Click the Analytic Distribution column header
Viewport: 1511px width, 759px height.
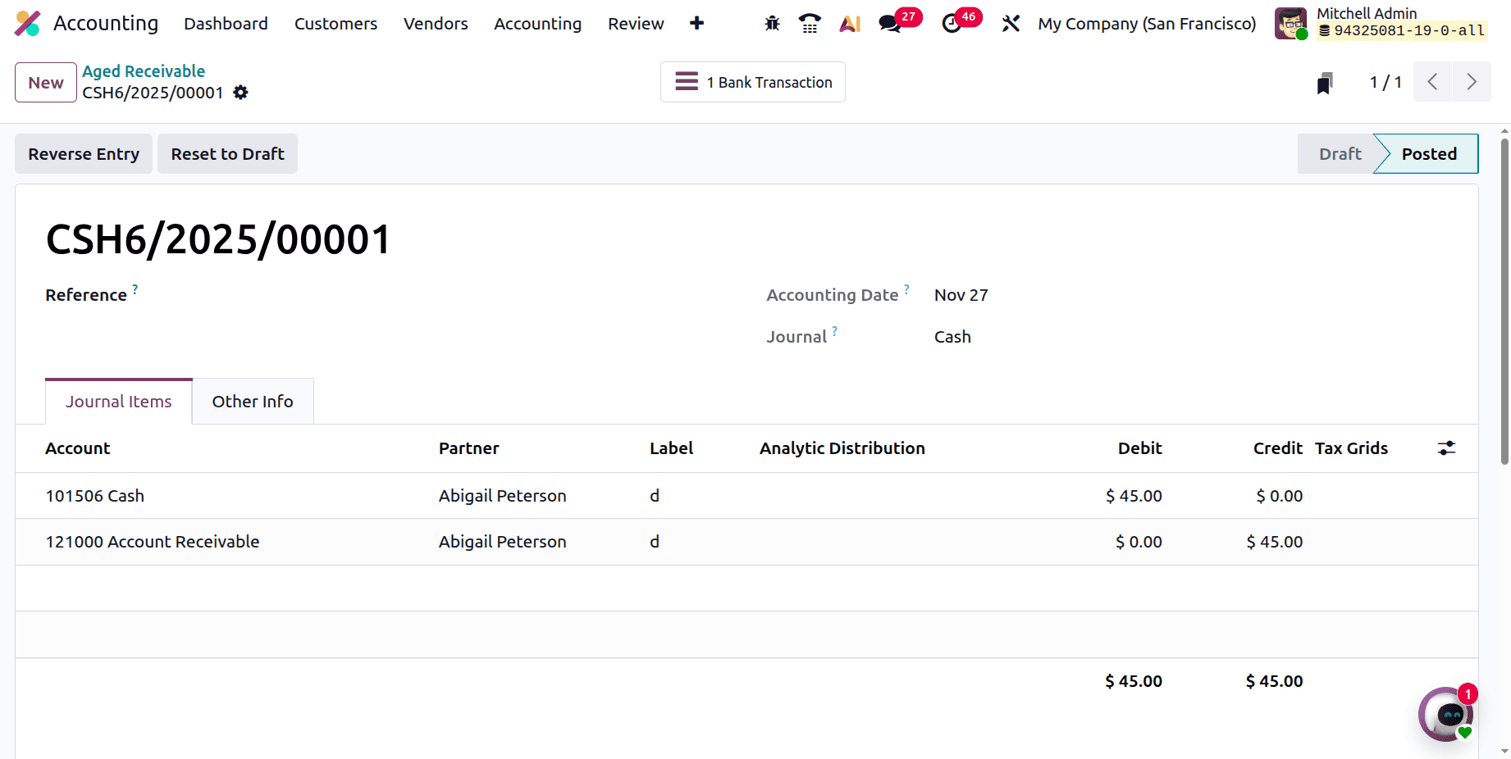842,448
